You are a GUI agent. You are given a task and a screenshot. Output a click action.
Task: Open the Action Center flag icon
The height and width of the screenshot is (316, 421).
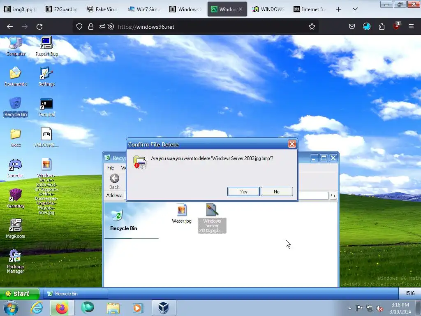click(359, 308)
